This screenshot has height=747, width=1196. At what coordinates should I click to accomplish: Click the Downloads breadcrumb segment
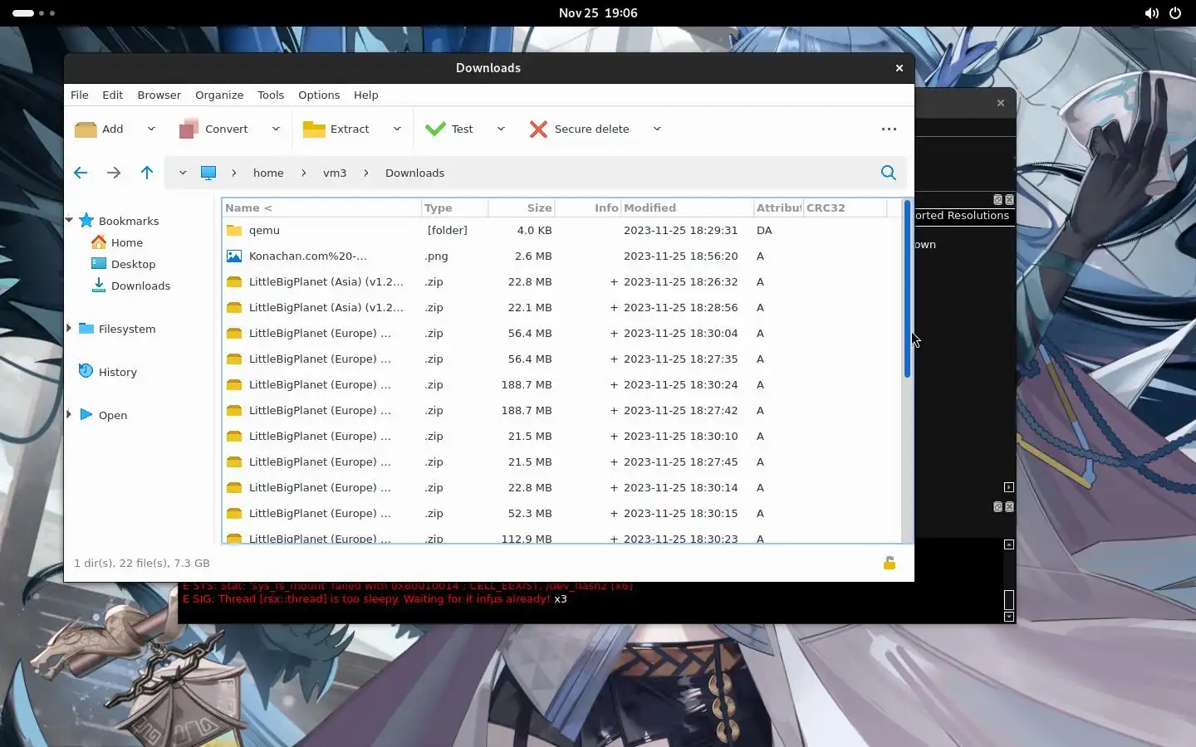pos(414,173)
